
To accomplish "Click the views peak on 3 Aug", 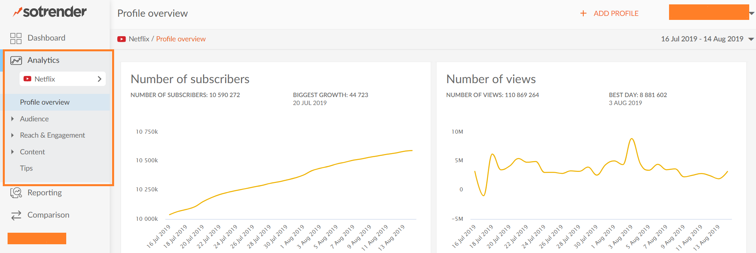I will [x=631, y=139].
